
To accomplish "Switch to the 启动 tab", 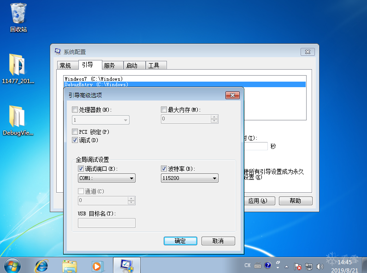I will pyautogui.click(x=135, y=65).
